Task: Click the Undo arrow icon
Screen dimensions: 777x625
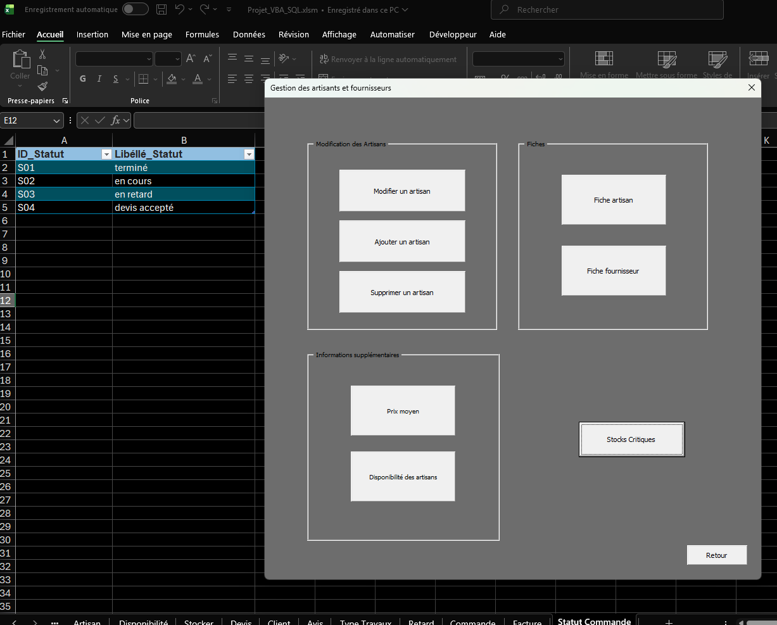Action: tap(180, 9)
